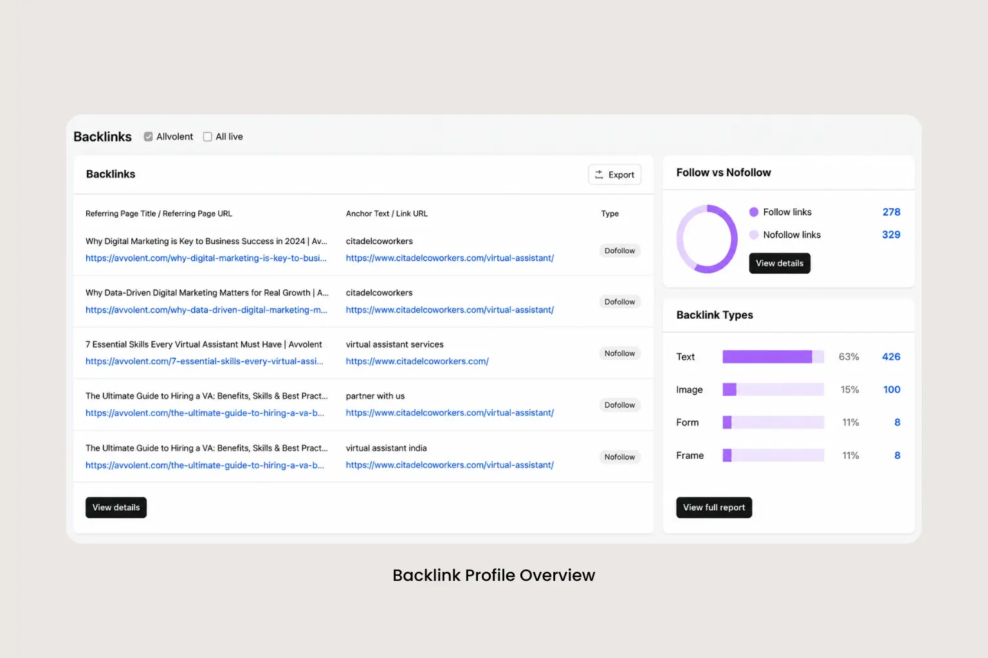
Task: Open avvolent 7-essential-skills-every-virtual-assi link
Action: [205, 361]
